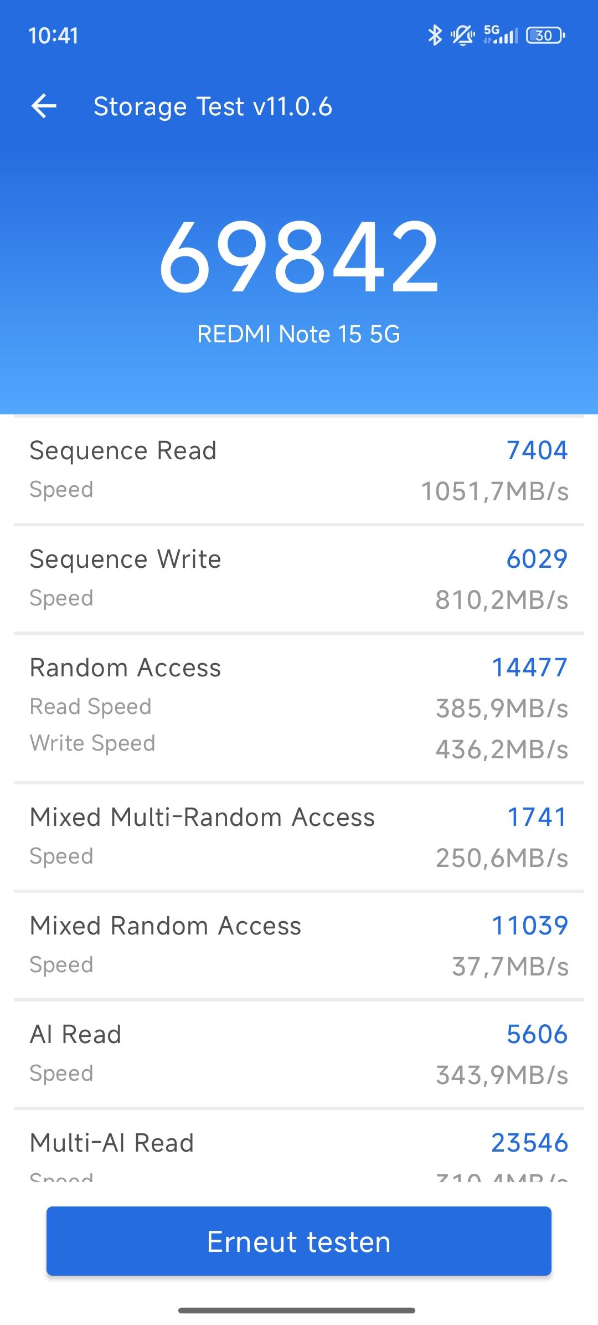598x1325 pixels.
Task: Tap the Random Access score 14477
Action: [x=529, y=667]
